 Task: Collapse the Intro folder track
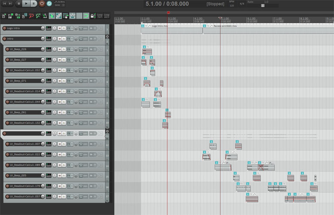click(x=107, y=37)
